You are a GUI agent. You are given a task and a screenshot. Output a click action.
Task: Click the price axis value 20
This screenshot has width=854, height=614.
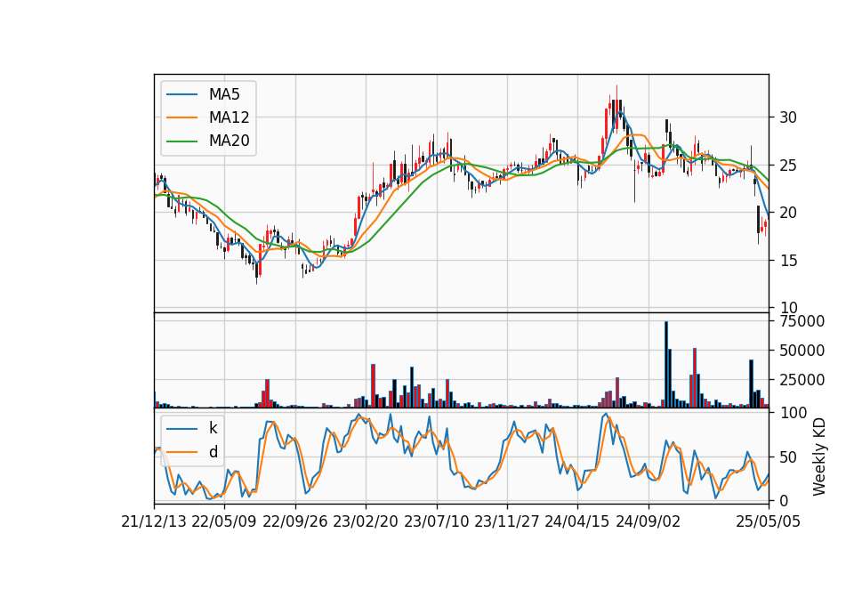click(788, 213)
